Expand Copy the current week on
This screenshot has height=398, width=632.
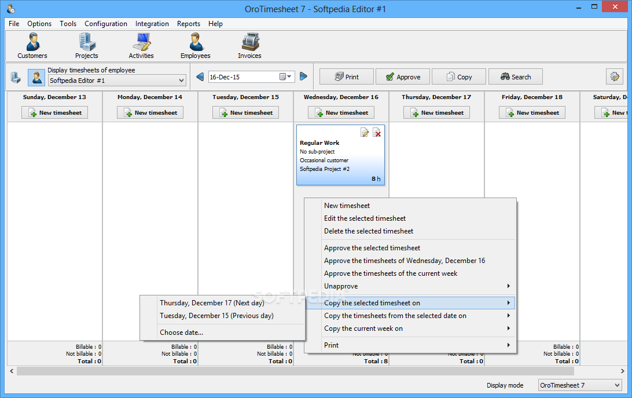click(410, 328)
